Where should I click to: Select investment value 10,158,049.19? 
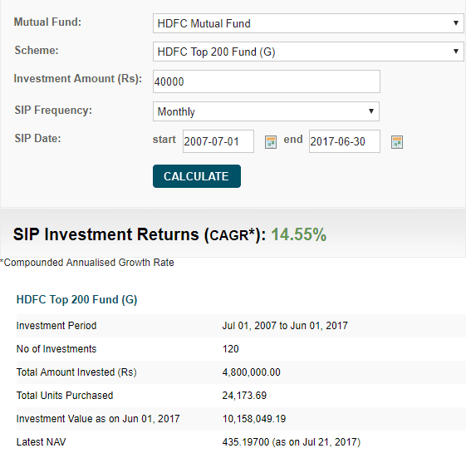[x=254, y=419]
